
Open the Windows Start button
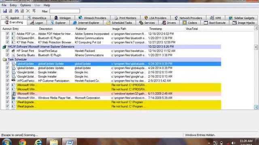6,142
